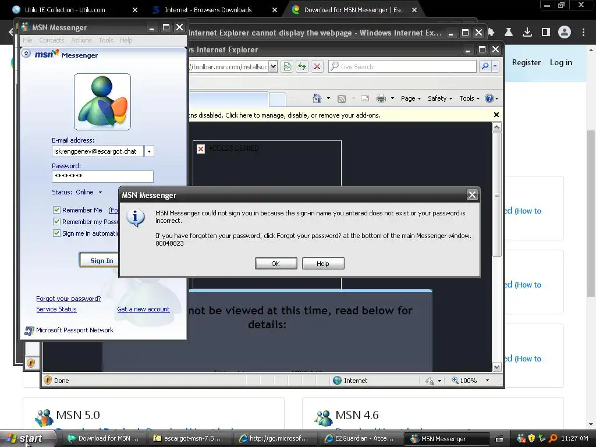The height and width of the screenshot is (447, 596).
Task: Click the Live Search magnifier button
Action: pyautogui.click(x=485, y=66)
